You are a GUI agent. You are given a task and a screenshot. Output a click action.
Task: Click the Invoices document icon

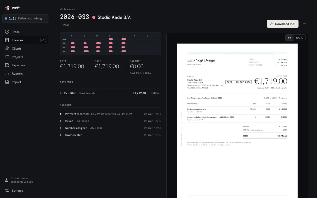point(7,40)
